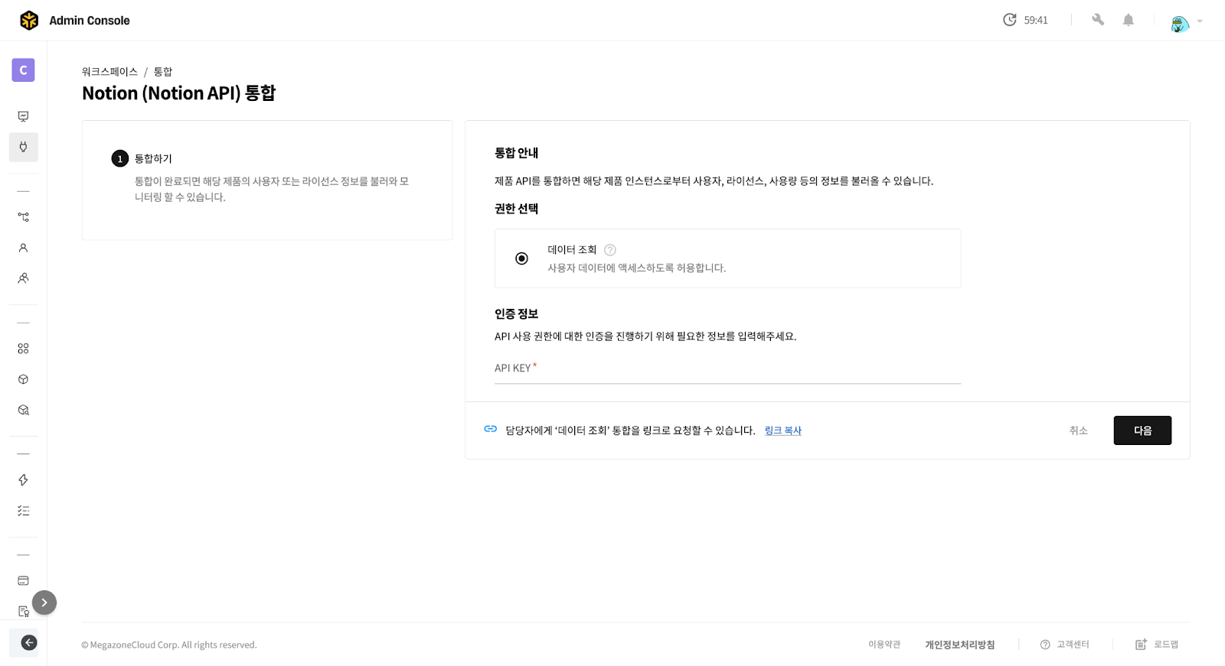This screenshot has height=666, width=1225.
Task: Click the back arrow at sidebar bottom
Action: (x=28, y=643)
